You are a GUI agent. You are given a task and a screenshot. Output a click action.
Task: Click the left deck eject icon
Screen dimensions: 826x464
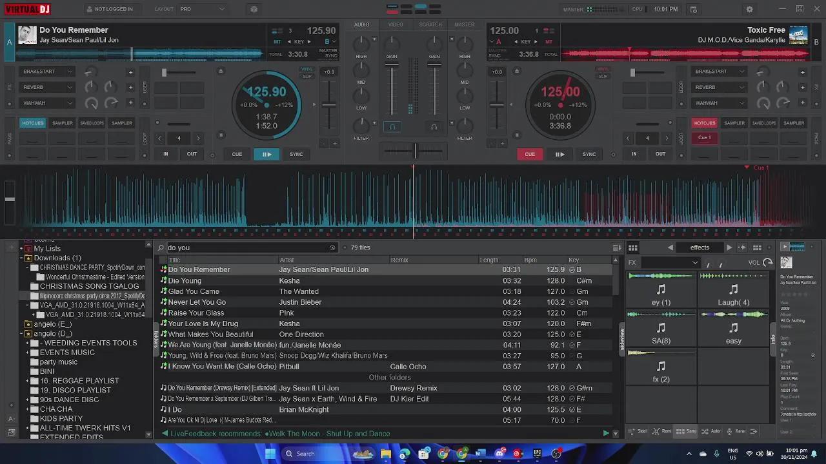click(221, 72)
